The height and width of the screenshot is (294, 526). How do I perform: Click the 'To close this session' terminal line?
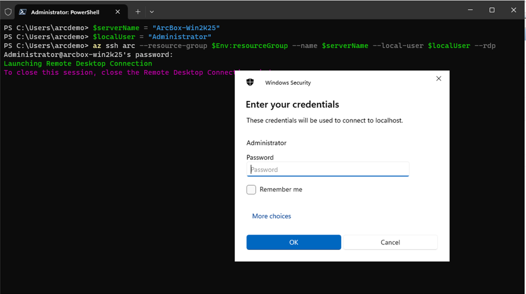point(120,73)
